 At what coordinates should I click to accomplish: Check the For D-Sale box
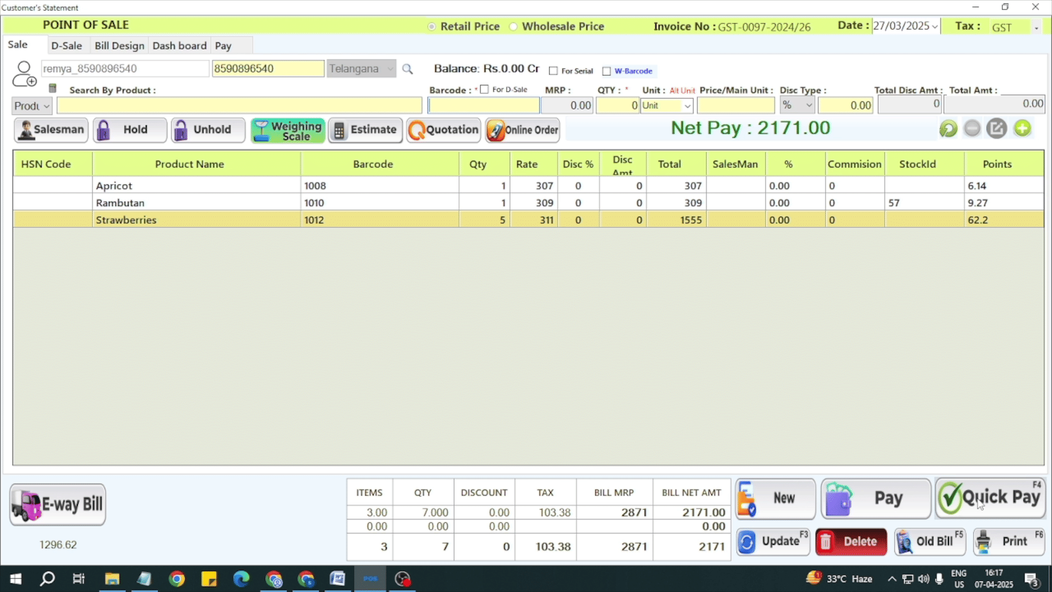pyautogui.click(x=484, y=89)
